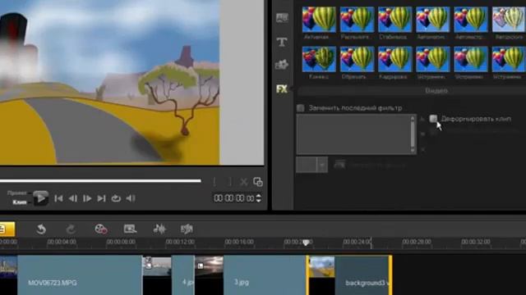This screenshot has height=295, width=526.
Task: Open the Title (T) library
Action: pos(282,42)
